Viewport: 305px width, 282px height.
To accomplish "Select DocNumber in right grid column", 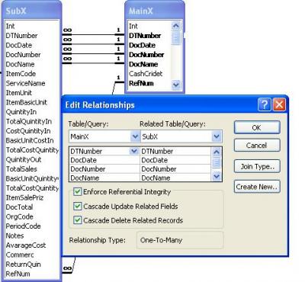I will point(175,169).
